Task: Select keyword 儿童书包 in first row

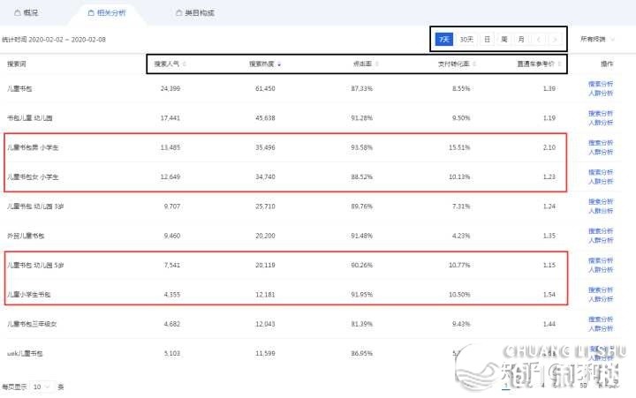Action: click(19, 89)
